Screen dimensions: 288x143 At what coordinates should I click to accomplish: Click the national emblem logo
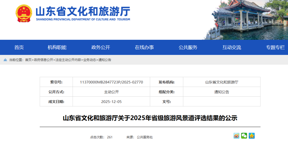24,14
